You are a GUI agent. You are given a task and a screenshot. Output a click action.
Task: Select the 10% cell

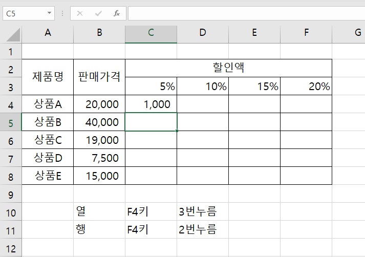[x=203, y=86]
